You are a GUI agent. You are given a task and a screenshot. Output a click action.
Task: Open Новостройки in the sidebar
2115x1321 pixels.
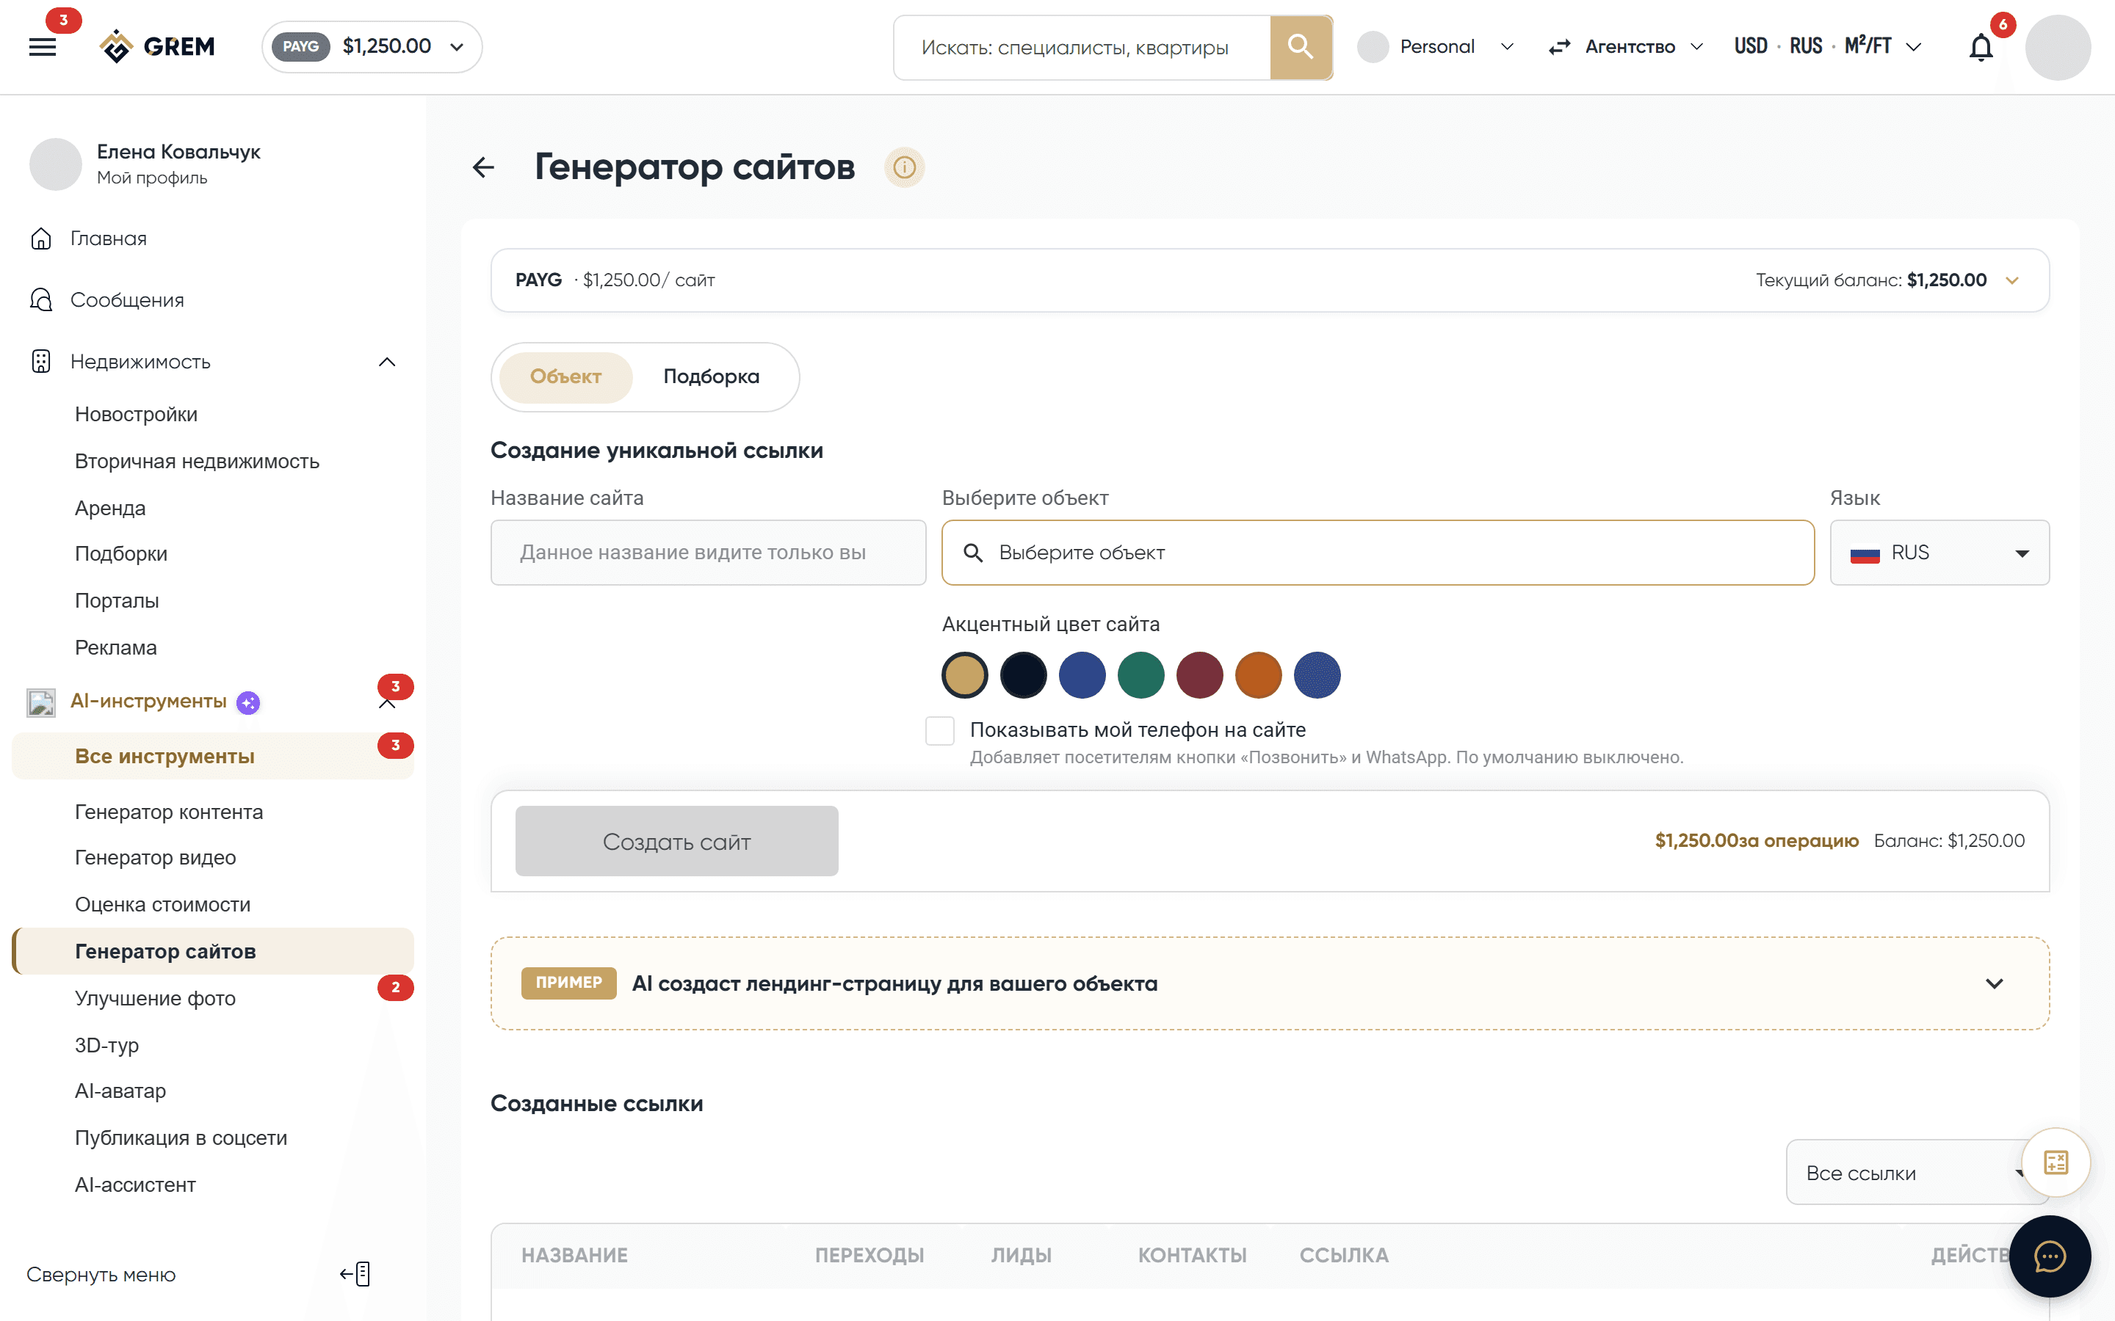(x=137, y=414)
